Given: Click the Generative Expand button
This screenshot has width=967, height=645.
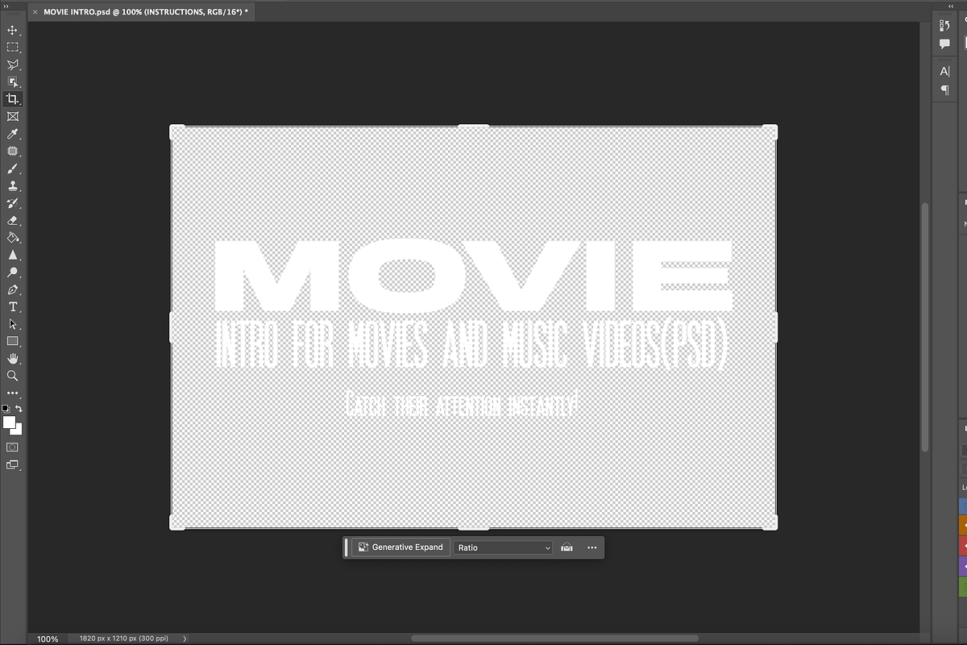Looking at the screenshot, I should tap(400, 547).
